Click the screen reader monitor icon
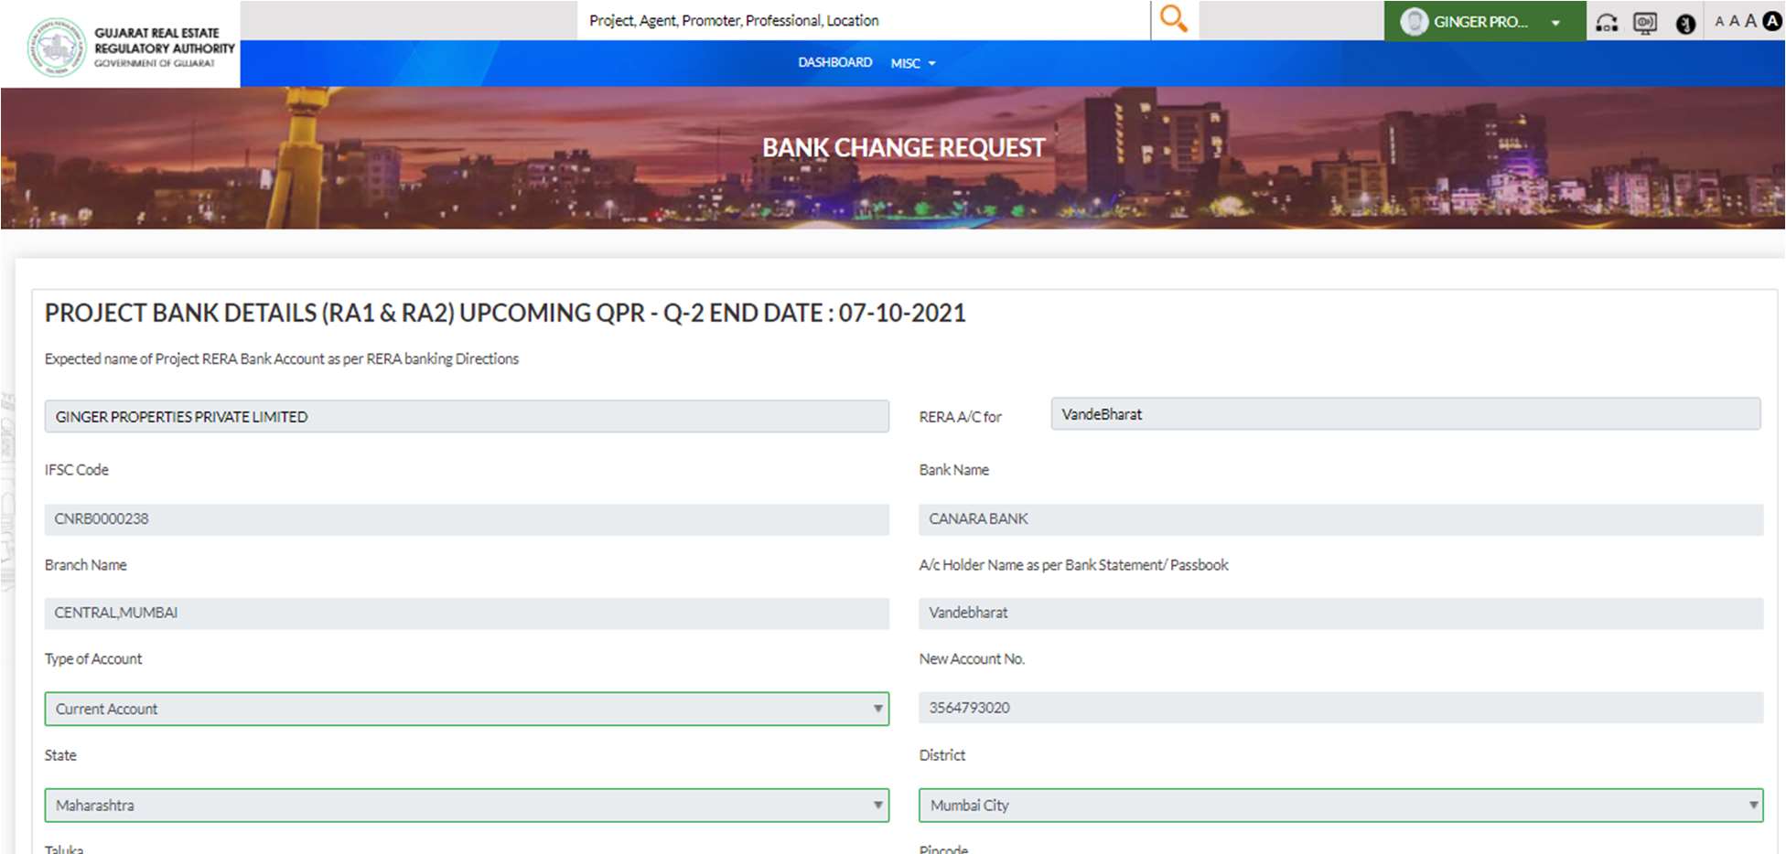This screenshot has height=854, width=1786. pyautogui.click(x=1645, y=22)
